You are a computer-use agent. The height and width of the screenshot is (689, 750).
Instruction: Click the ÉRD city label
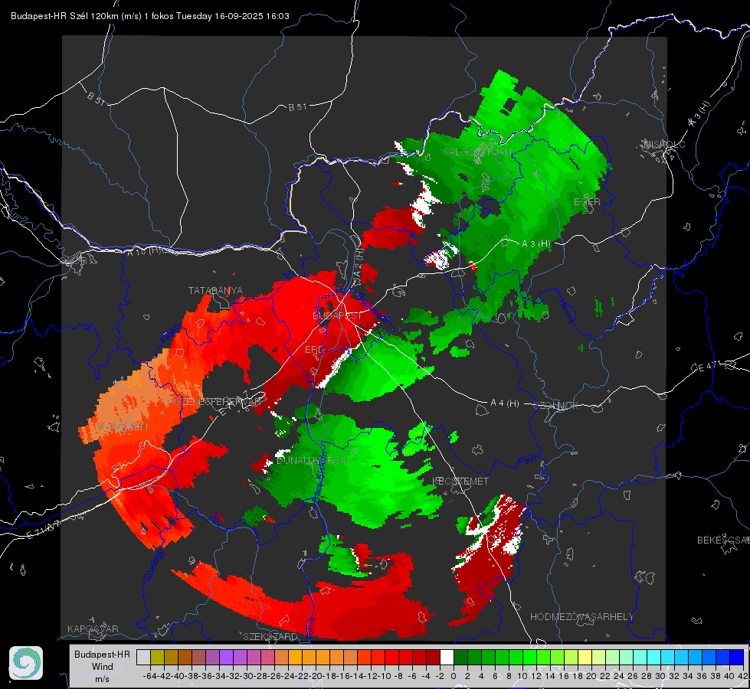314,350
